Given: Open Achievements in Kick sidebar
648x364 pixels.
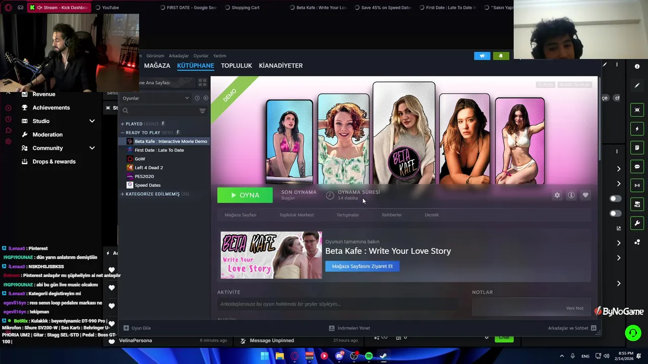Looking at the screenshot, I should click(51, 108).
